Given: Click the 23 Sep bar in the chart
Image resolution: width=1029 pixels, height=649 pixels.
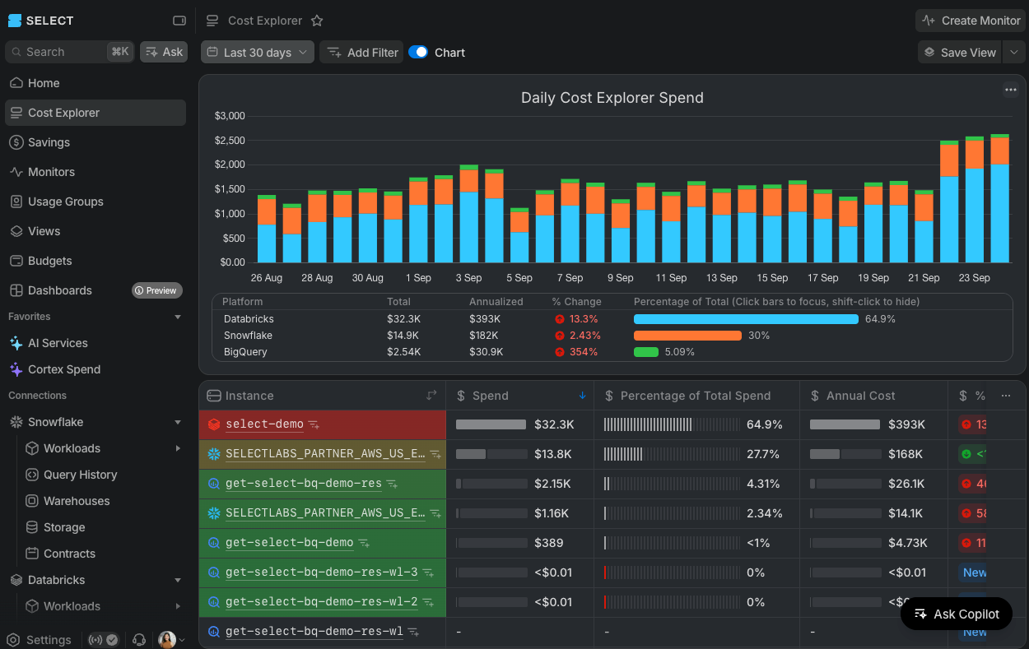Looking at the screenshot, I should [975, 200].
